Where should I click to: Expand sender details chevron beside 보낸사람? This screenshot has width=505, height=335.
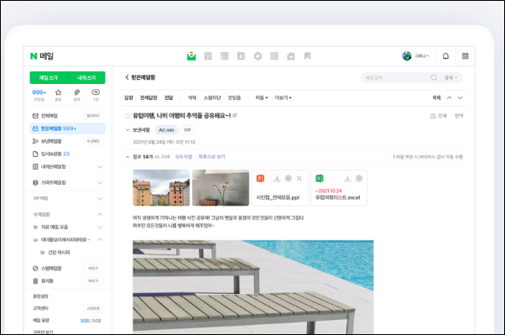128,130
